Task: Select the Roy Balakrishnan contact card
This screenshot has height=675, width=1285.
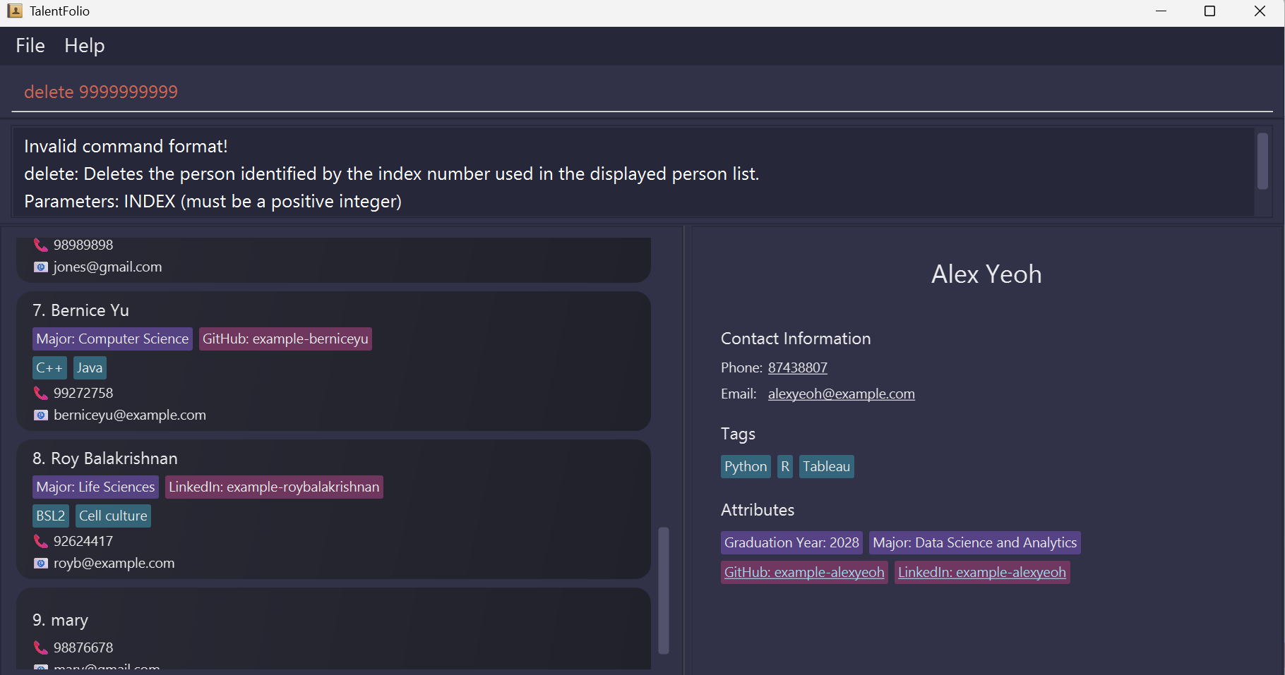Action: pos(333,509)
